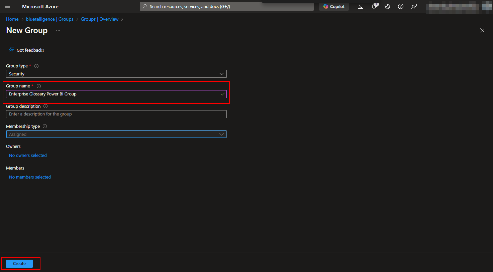Show info tooltip for Group name

pos(39,86)
